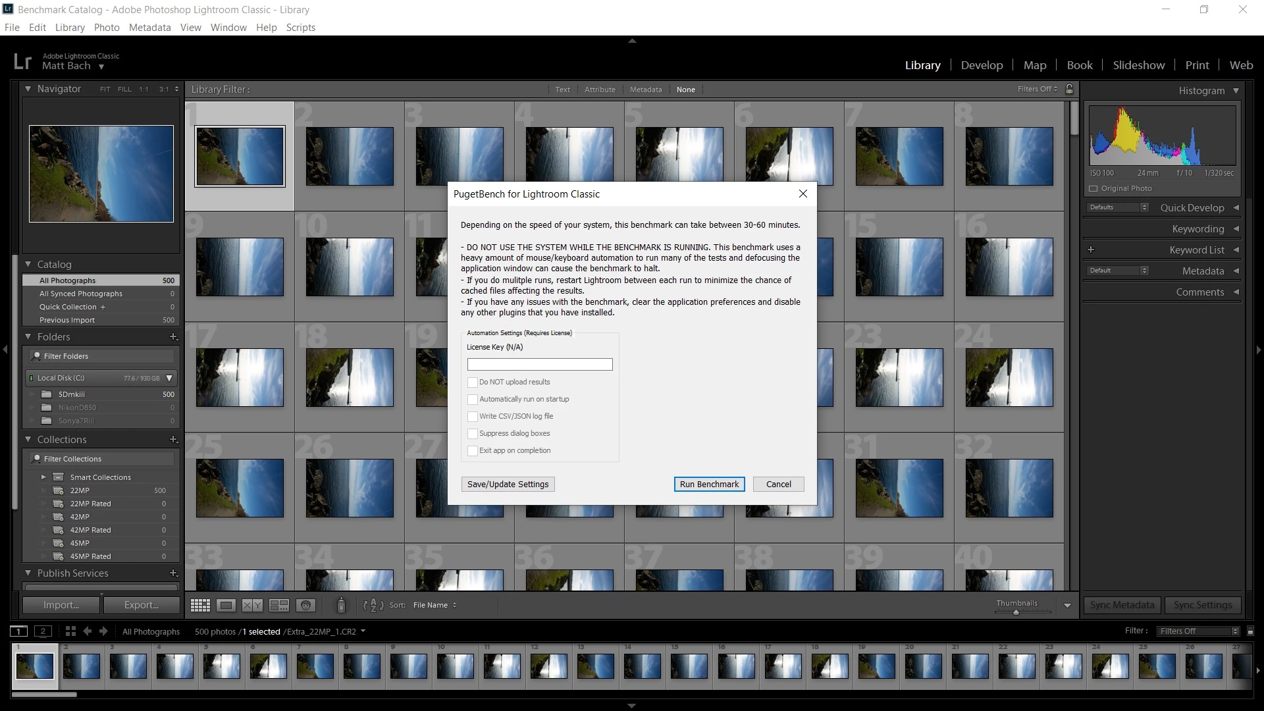Open Compare view (X|Y) icon

(252, 605)
